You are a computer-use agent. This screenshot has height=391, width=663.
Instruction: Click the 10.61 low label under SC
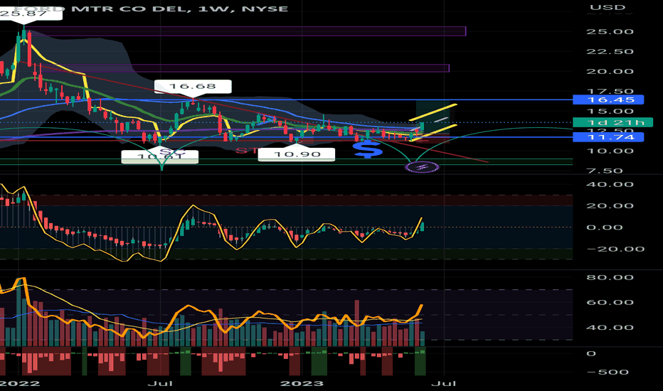(x=159, y=157)
